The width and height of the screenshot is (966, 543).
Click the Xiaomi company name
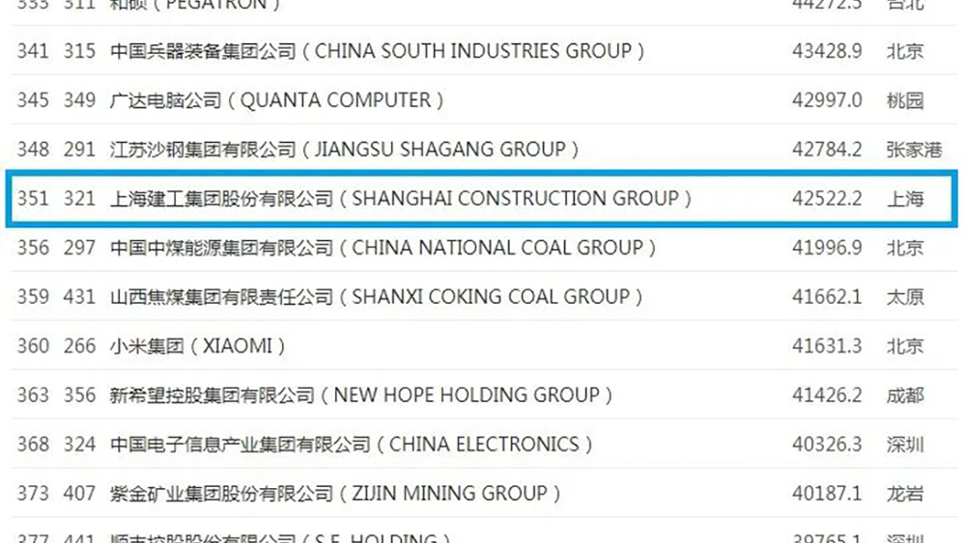click(198, 346)
